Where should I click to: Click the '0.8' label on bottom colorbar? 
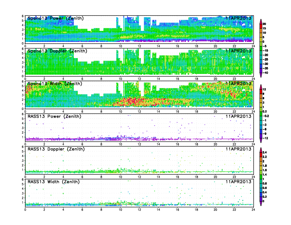265,183
